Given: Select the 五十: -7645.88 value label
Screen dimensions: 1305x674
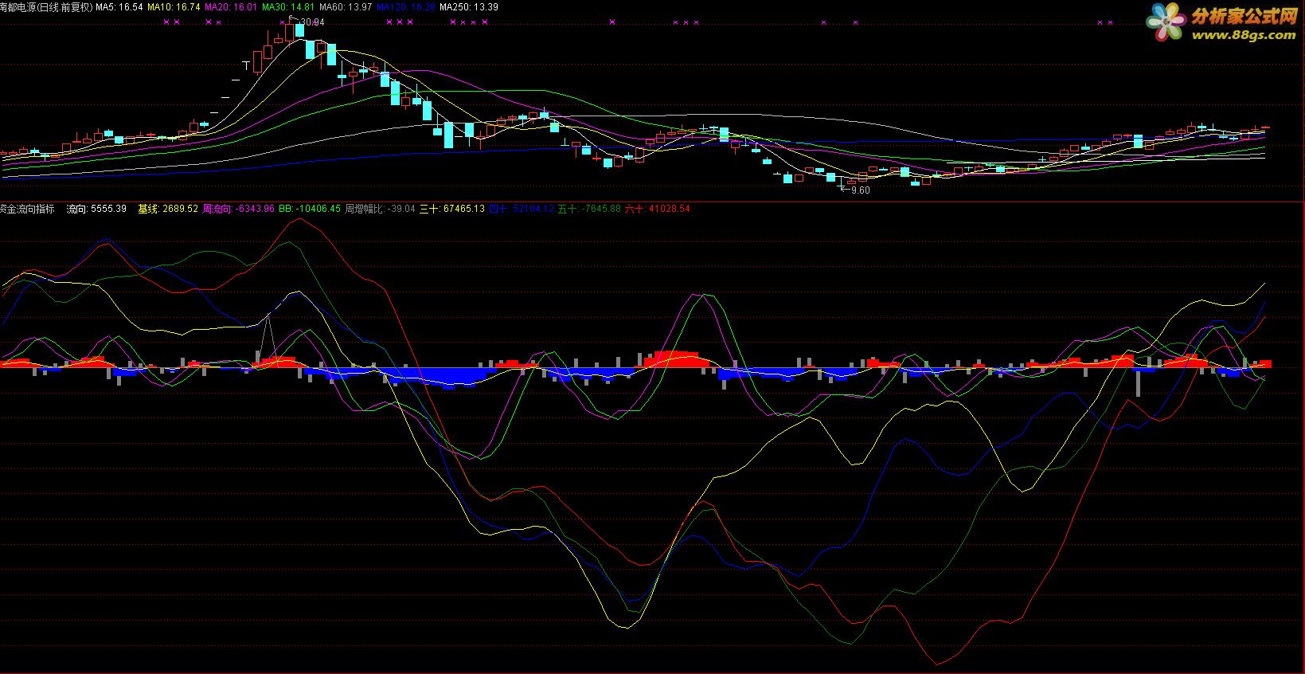Looking at the screenshot, I should pos(589,209).
